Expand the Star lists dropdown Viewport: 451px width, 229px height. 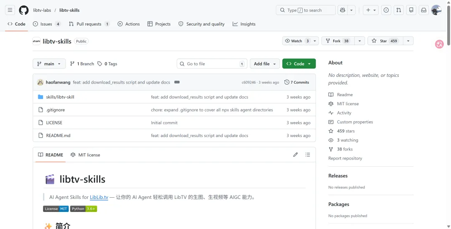point(408,41)
